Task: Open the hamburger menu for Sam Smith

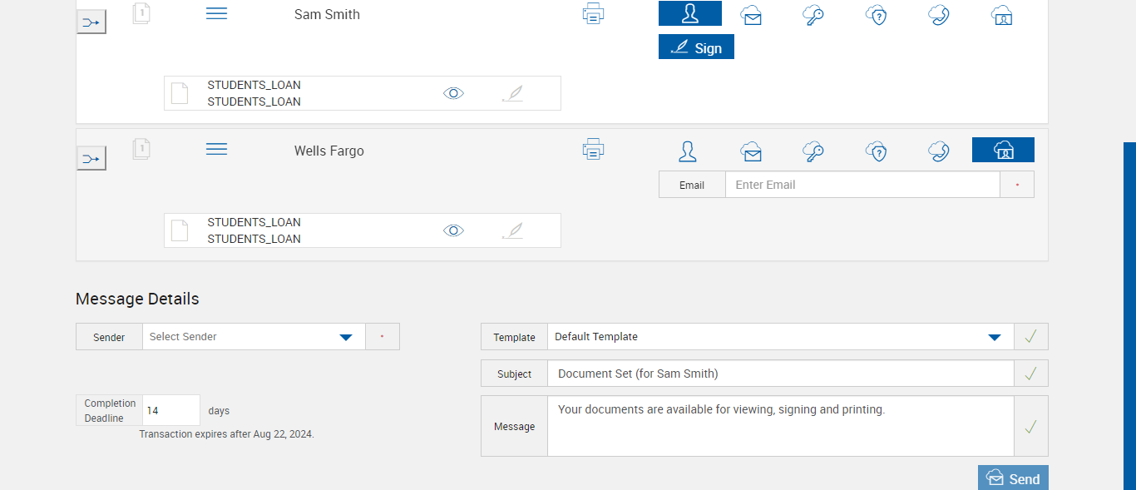Action: (216, 14)
